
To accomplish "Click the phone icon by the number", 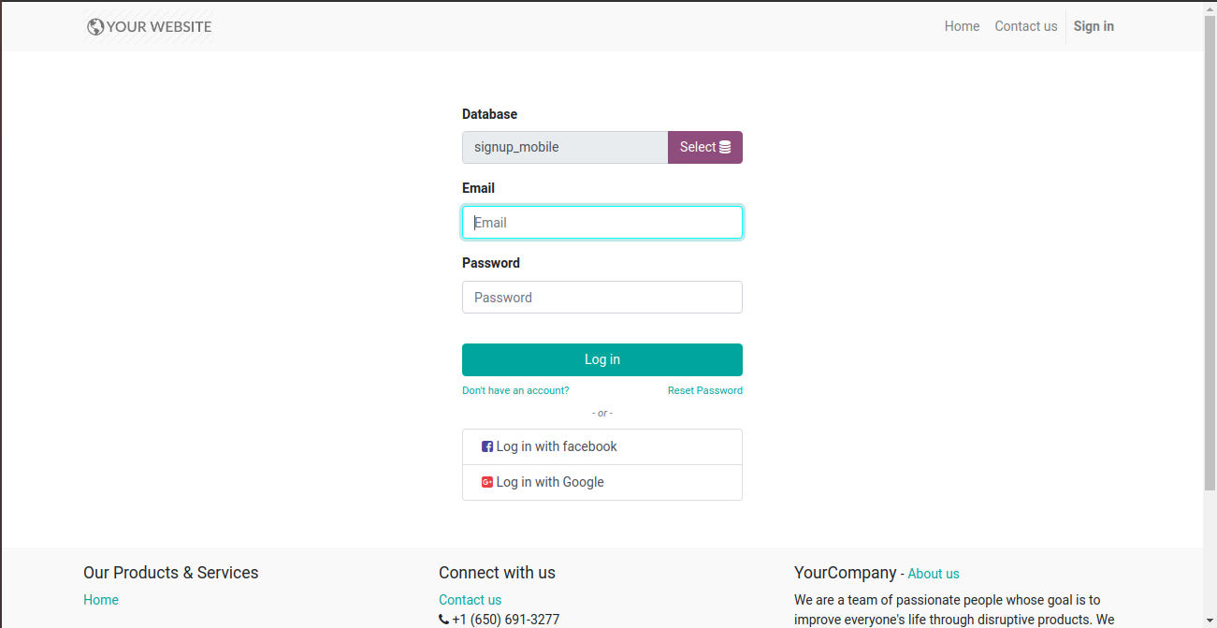I will click(443, 620).
